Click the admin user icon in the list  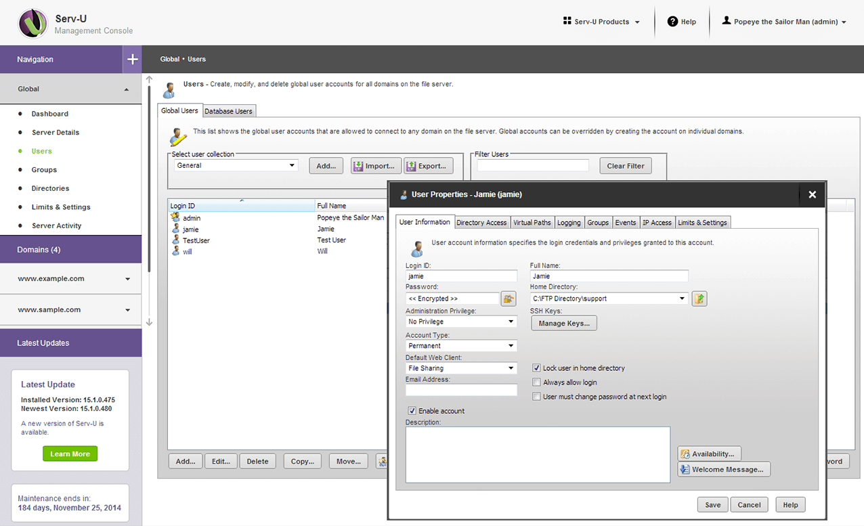pos(175,218)
